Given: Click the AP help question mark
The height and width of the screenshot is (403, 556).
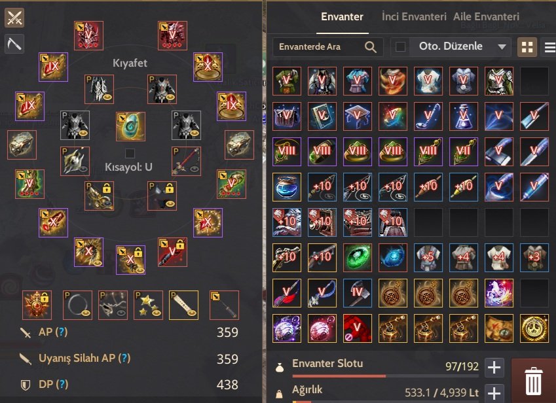Looking at the screenshot, I should click(62, 332).
